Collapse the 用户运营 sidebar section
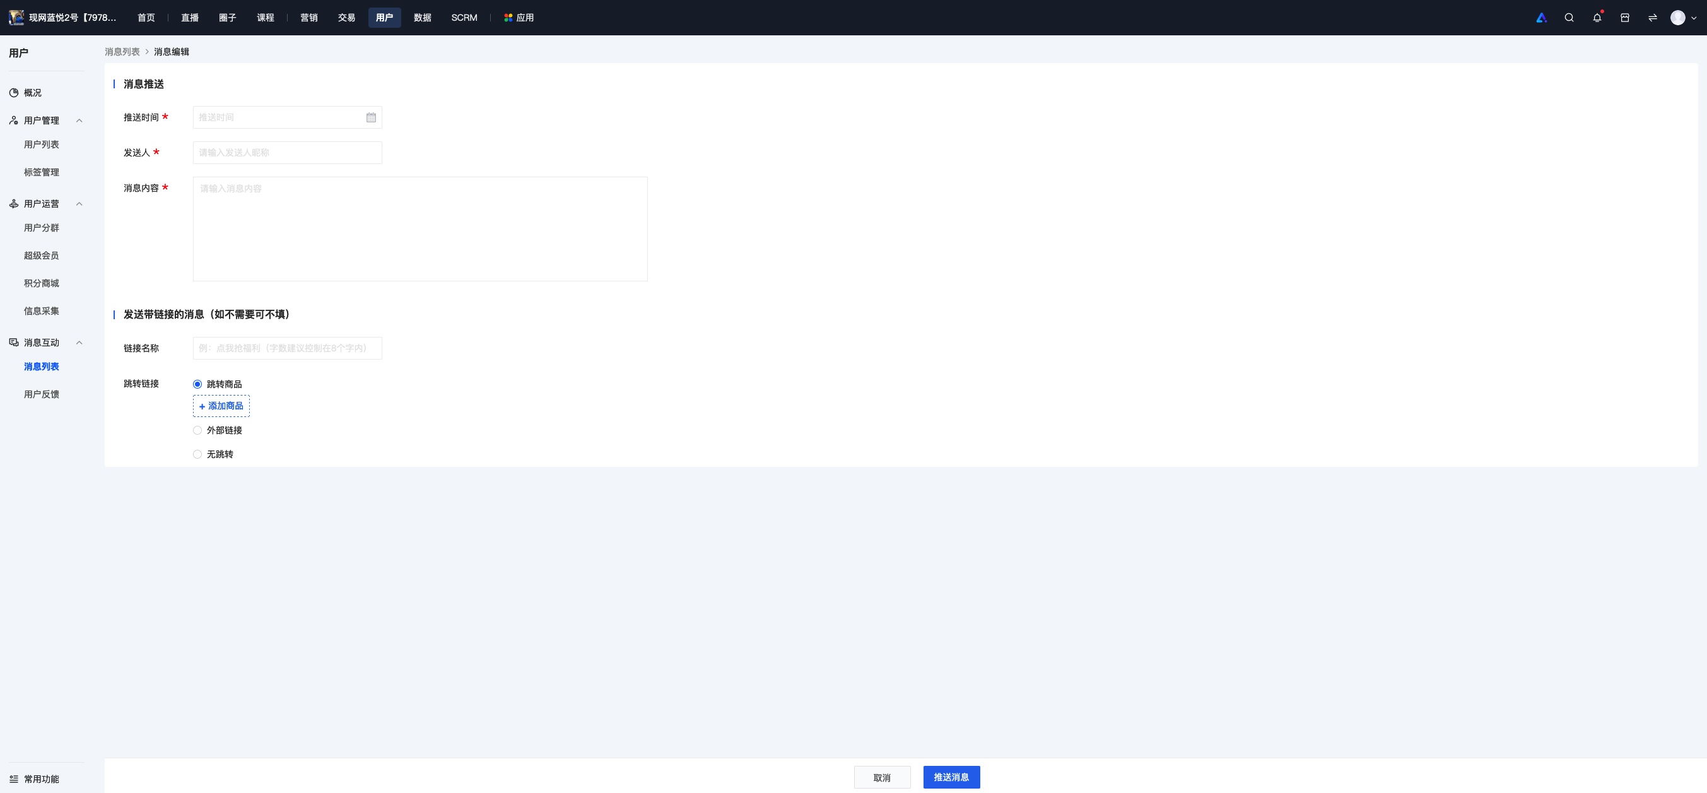Image resolution: width=1707 pixels, height=793 pixels. click(x=79, y=204)
